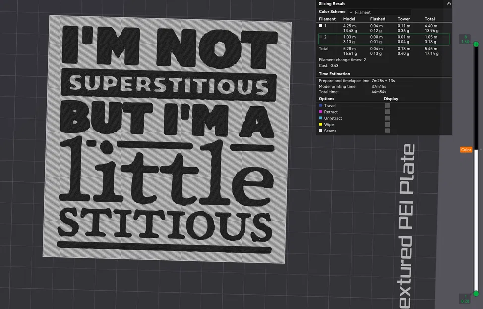This screenshot has height=309, width=483.
Task: Toggle the Seams display checkbox
Action: pos(387,131)
